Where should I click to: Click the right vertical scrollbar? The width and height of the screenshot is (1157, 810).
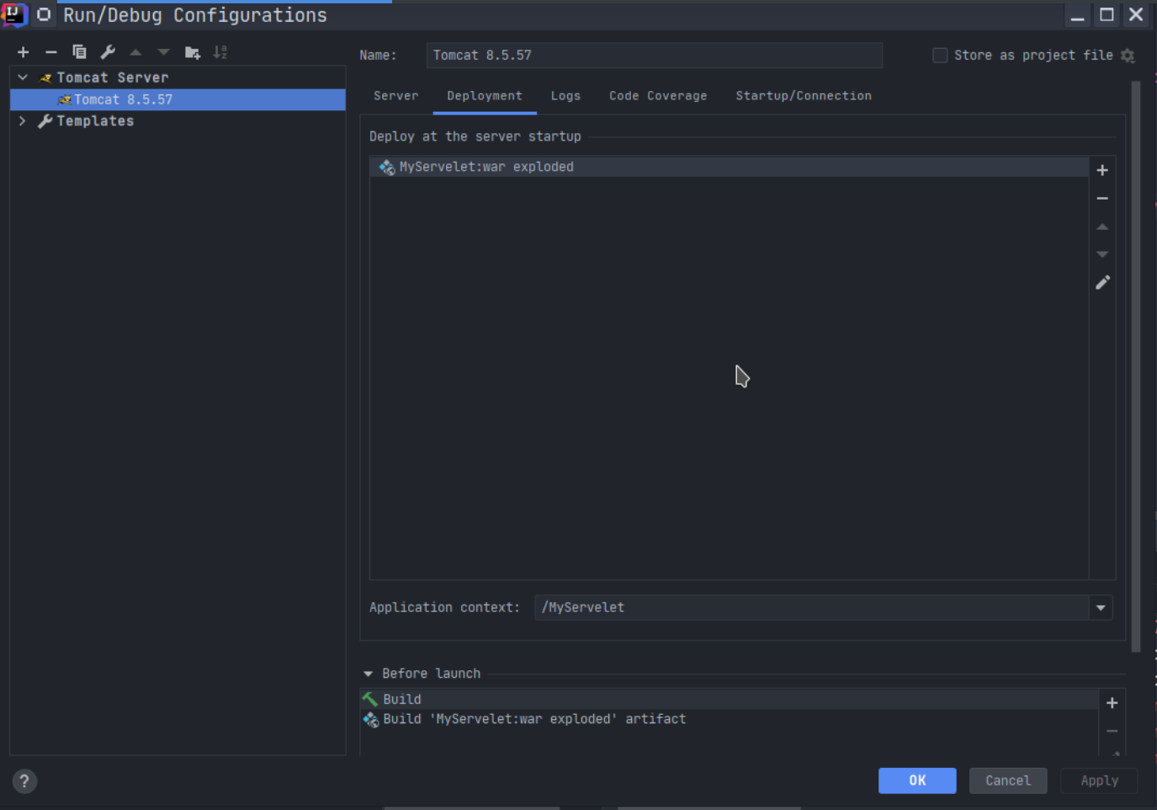(x=1136, y=366)
